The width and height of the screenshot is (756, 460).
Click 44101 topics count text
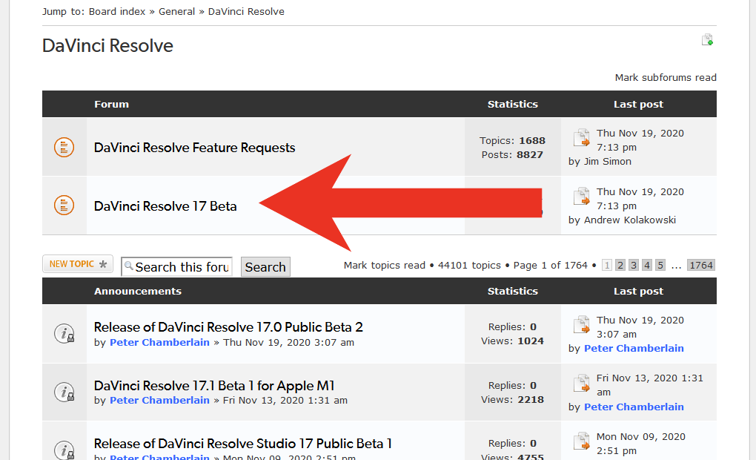(469, 266)
